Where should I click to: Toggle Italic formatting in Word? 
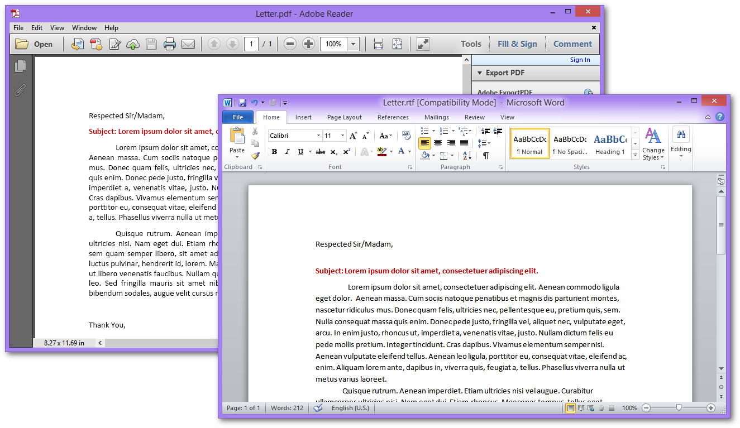coord(287,152)
